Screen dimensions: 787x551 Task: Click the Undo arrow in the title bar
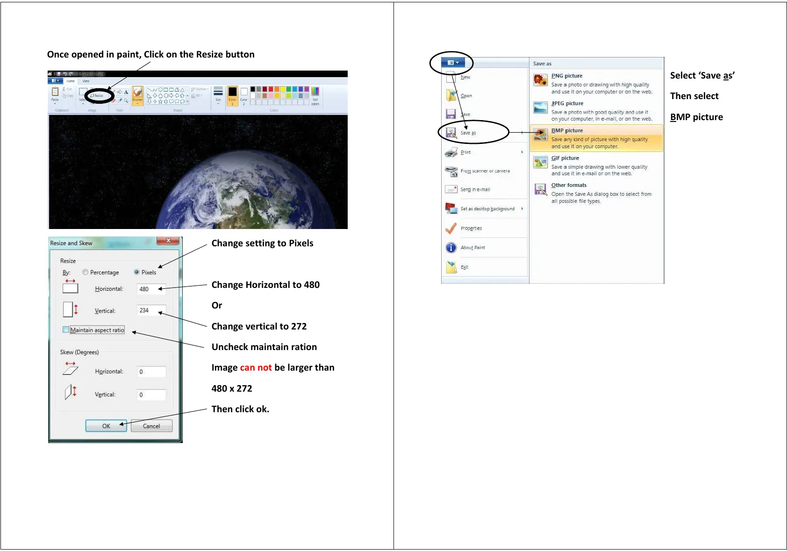(65, 74)
